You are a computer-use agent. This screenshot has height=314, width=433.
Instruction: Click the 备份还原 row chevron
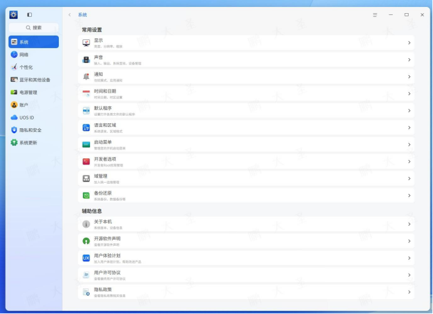point(409,196)
